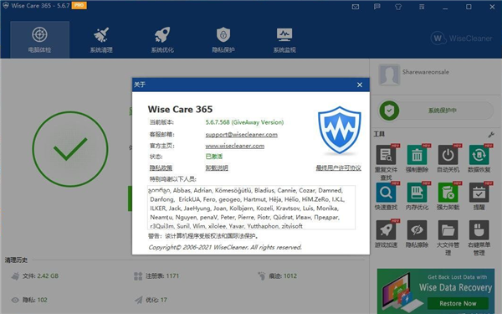
Task: Click 优化: 17 history entry
Action: (x=151, y=300)
